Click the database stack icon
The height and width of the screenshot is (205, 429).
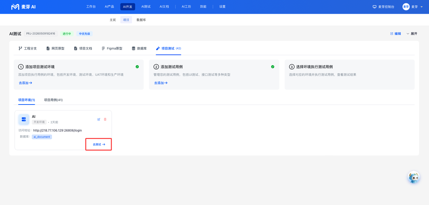[134, 49]
